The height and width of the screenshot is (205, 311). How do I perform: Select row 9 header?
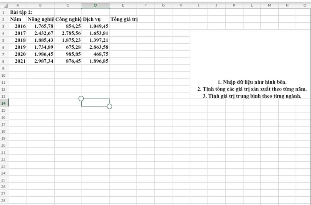[x=3, y=68]
